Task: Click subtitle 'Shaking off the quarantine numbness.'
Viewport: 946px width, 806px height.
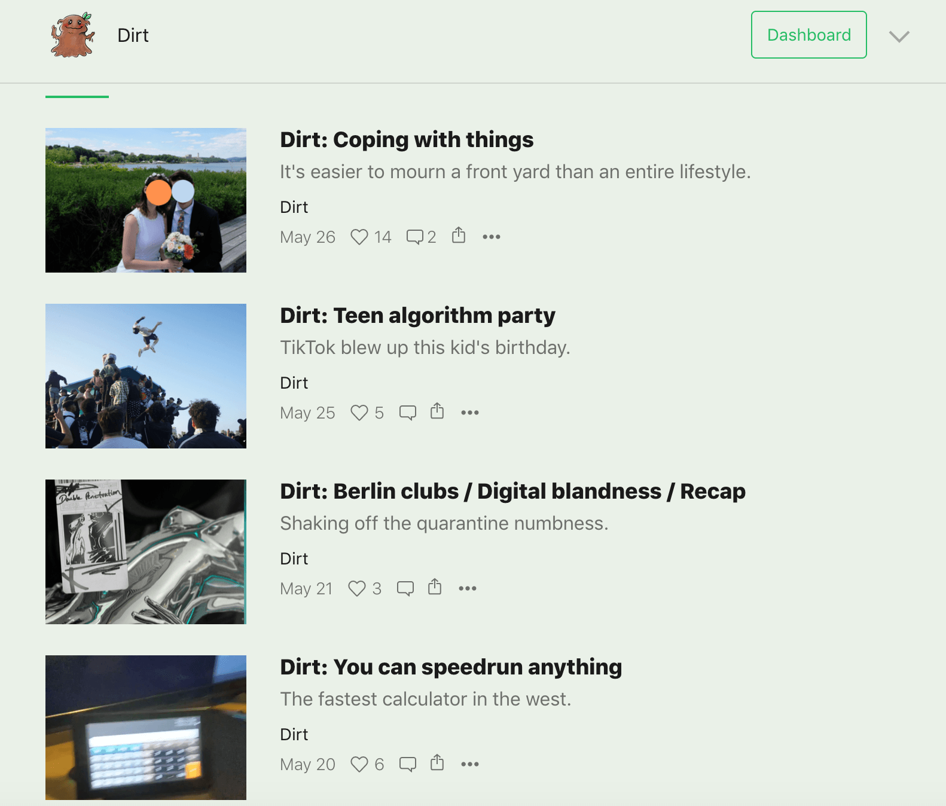Action: 444,524
